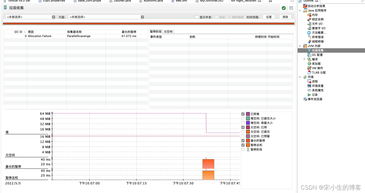Check the 堆空间: 保留大小 series
The width and height of the screenshot is (365, 193).
243,123
